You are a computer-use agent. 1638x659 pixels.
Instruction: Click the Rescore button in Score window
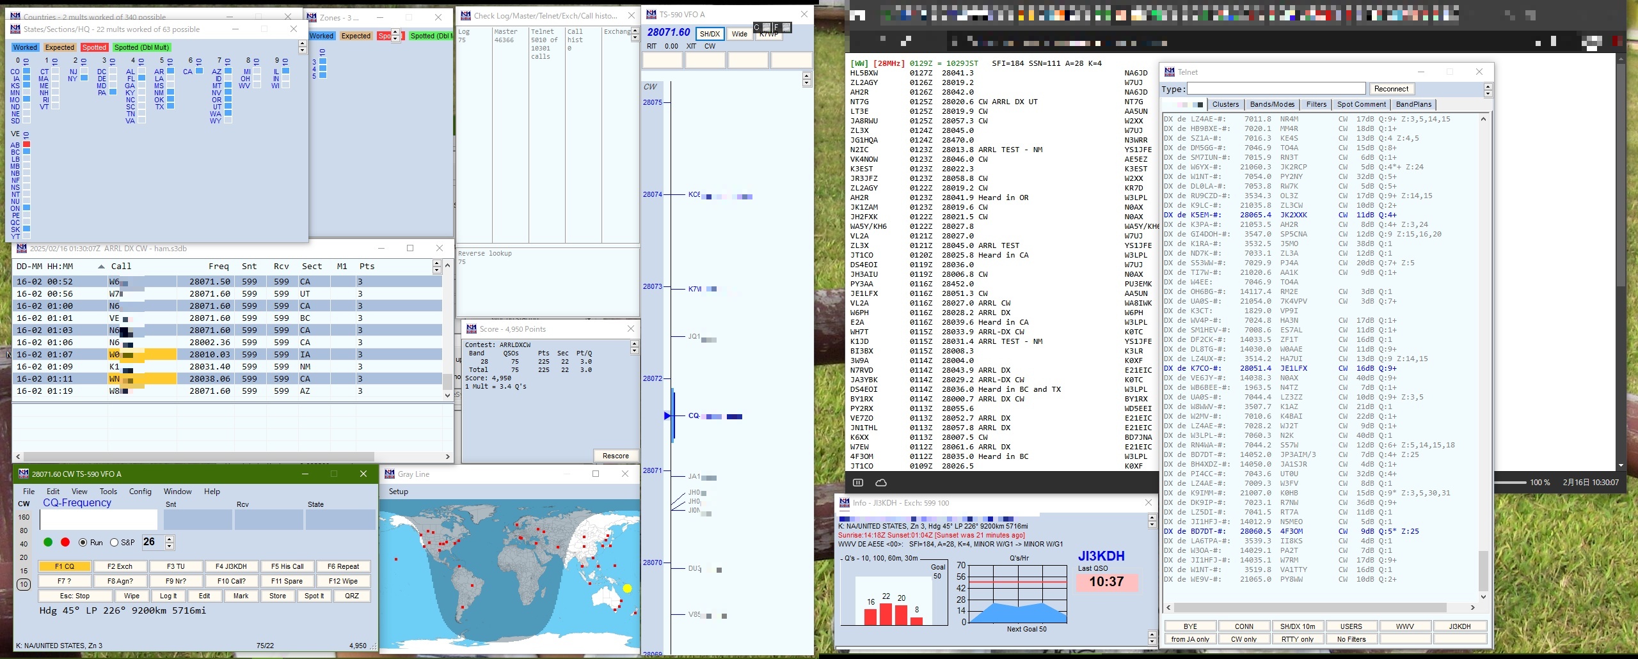coord(616,456)
